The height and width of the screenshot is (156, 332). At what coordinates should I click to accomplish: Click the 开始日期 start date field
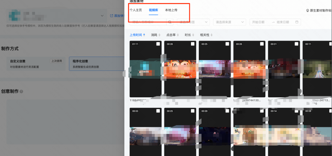tap(260, 22)
